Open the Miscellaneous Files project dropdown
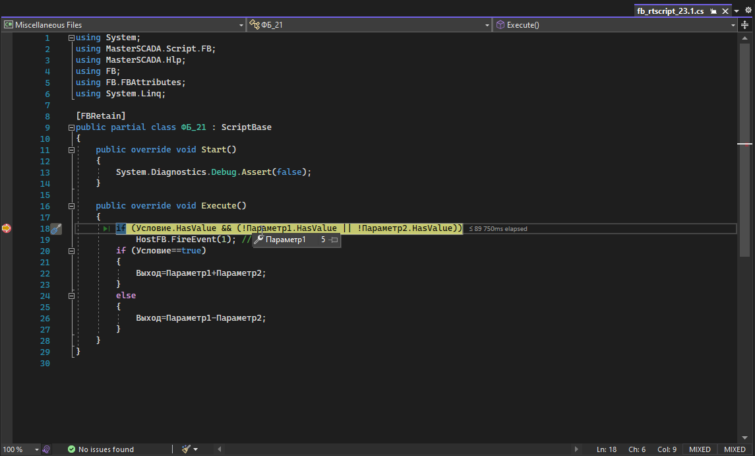Viewport: 755px width, 456px height. tap(241, 25)
